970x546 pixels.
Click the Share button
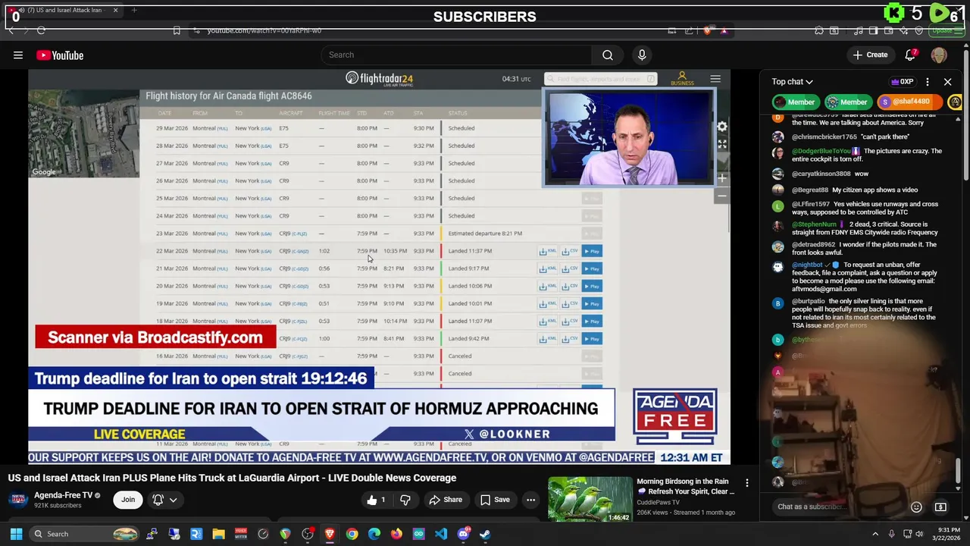[x=446, y=500]
